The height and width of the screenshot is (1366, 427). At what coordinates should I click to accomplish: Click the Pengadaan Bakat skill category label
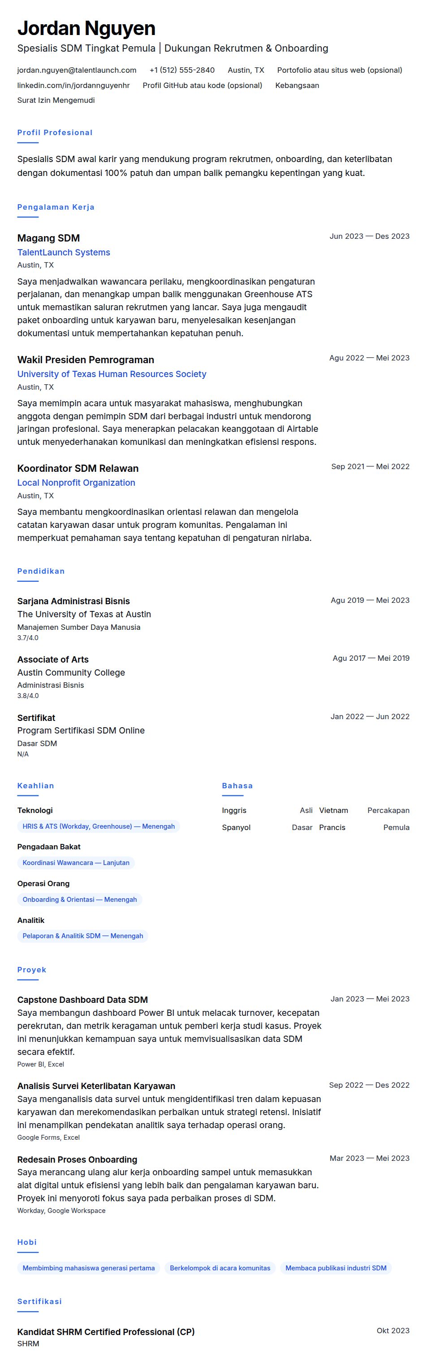point(49,847)
